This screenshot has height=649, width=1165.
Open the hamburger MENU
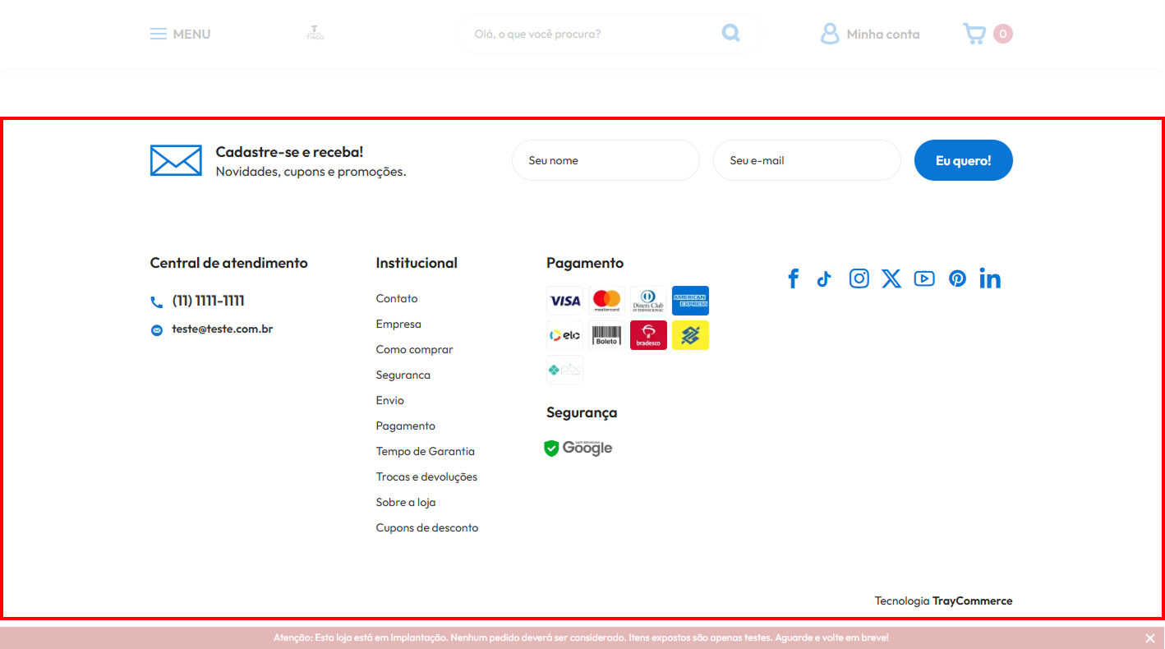(x=180, y=34)
